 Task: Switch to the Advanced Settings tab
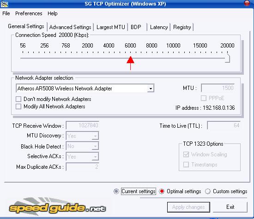tap(70, 27)
